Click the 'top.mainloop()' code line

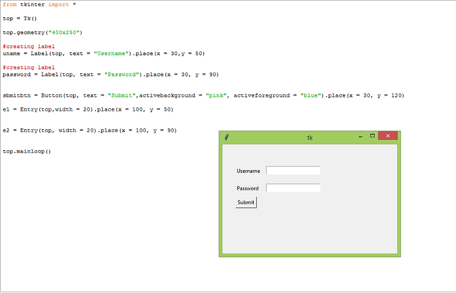(x=27, y=152)
